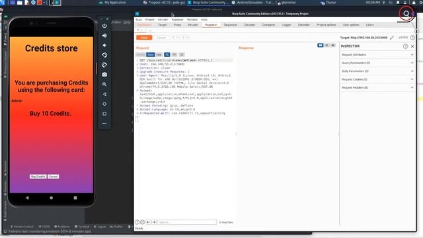Click the emulator toolbar home circle
This screenshot has width=423, height=238.
[x=104, y=104]
